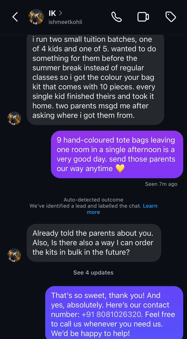This screenshot has width=187, height=339.
Task: Select That's so sweet reply bubble
Action: tap(114, 313)
